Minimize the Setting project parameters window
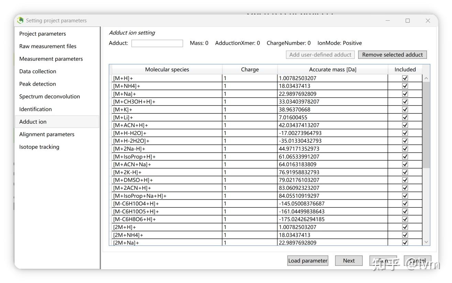 point(388,21)
